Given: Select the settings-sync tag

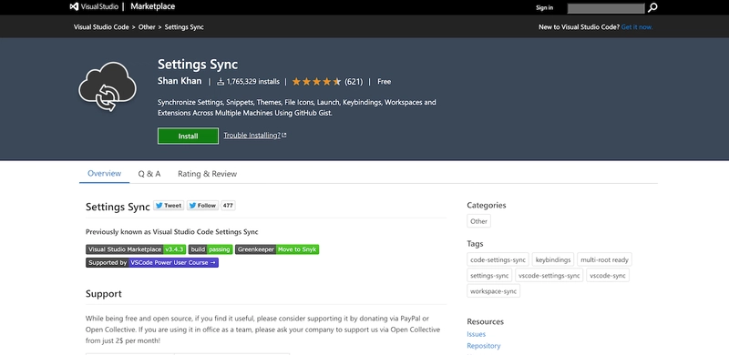Looking at the screenshot, I should 489,276.
